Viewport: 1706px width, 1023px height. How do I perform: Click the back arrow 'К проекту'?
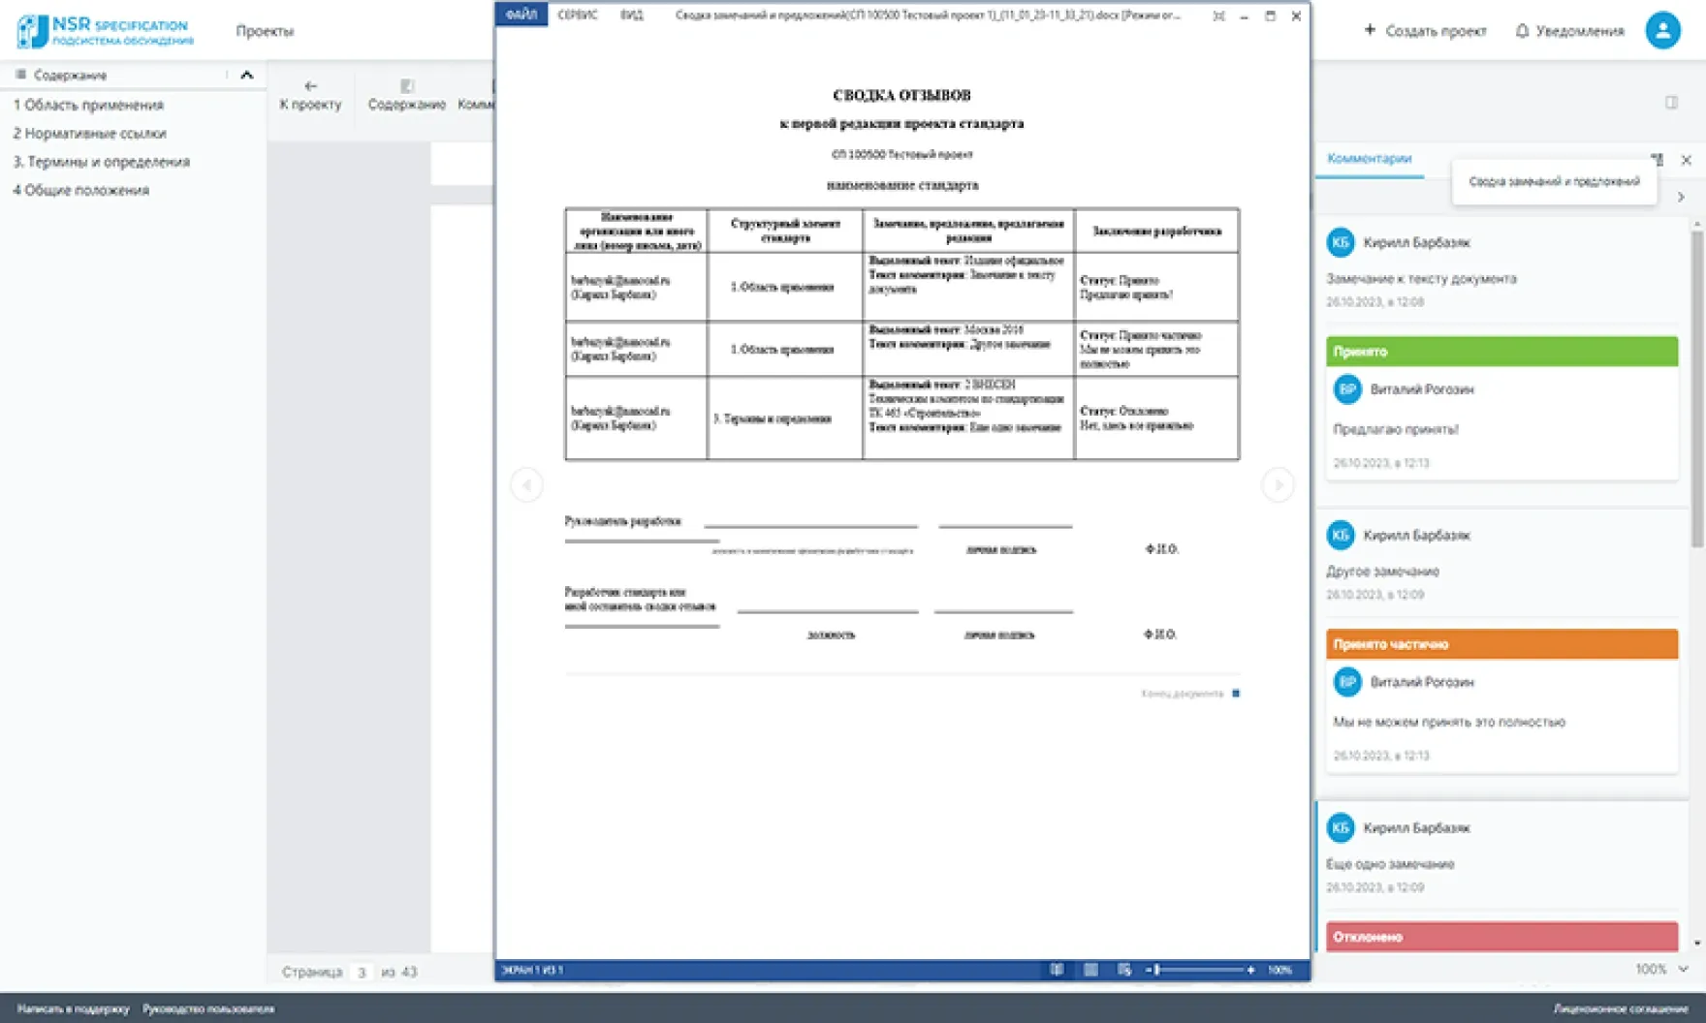click(x=310, y=95)
